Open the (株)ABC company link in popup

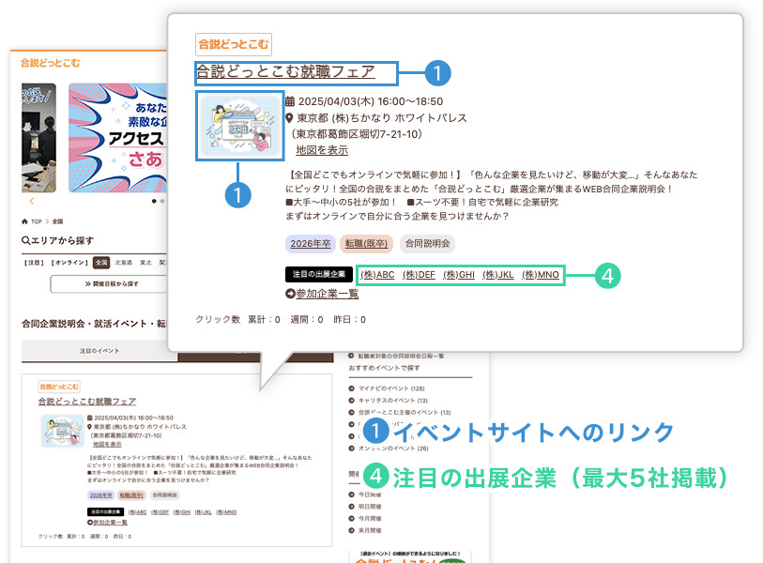click(x=377, y=275)
